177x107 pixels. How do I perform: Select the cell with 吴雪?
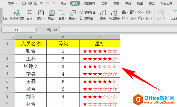tap(31, 89)
